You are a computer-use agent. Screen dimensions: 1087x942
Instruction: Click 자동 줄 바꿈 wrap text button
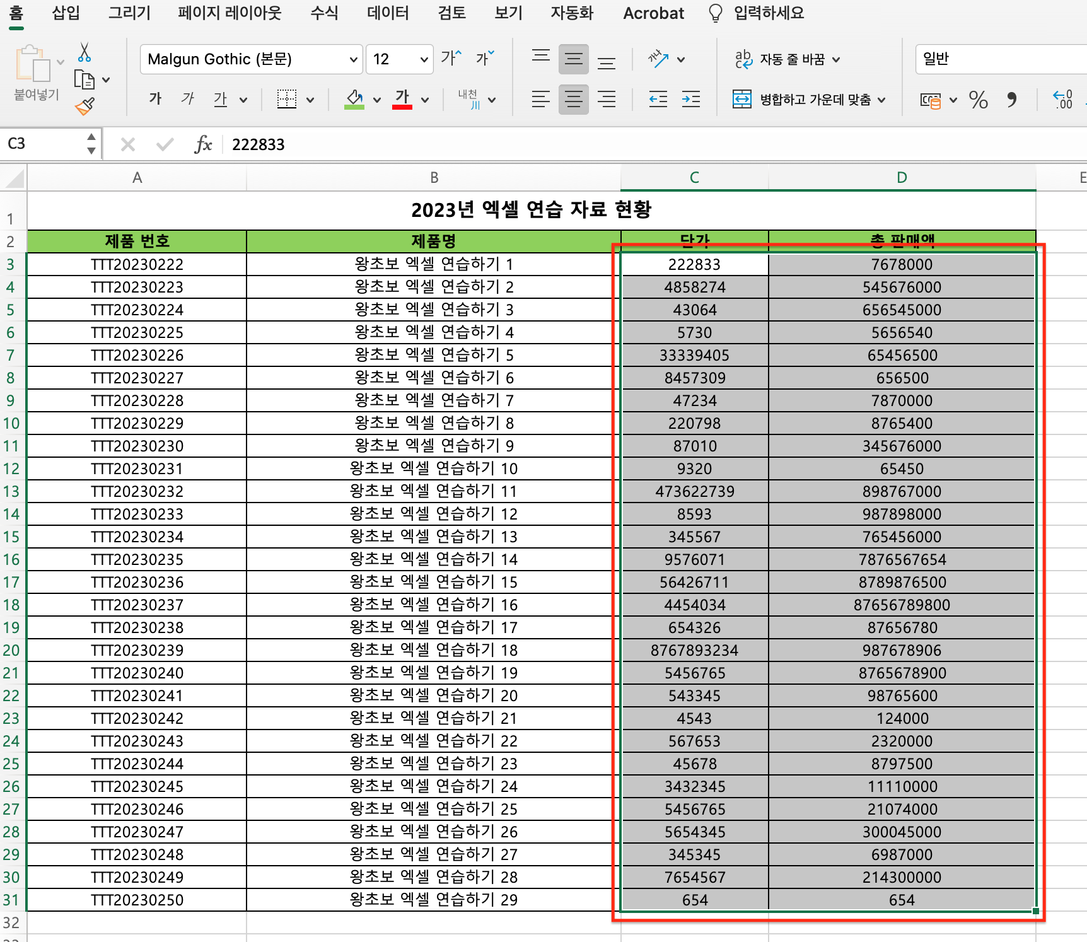coord(781,59)
